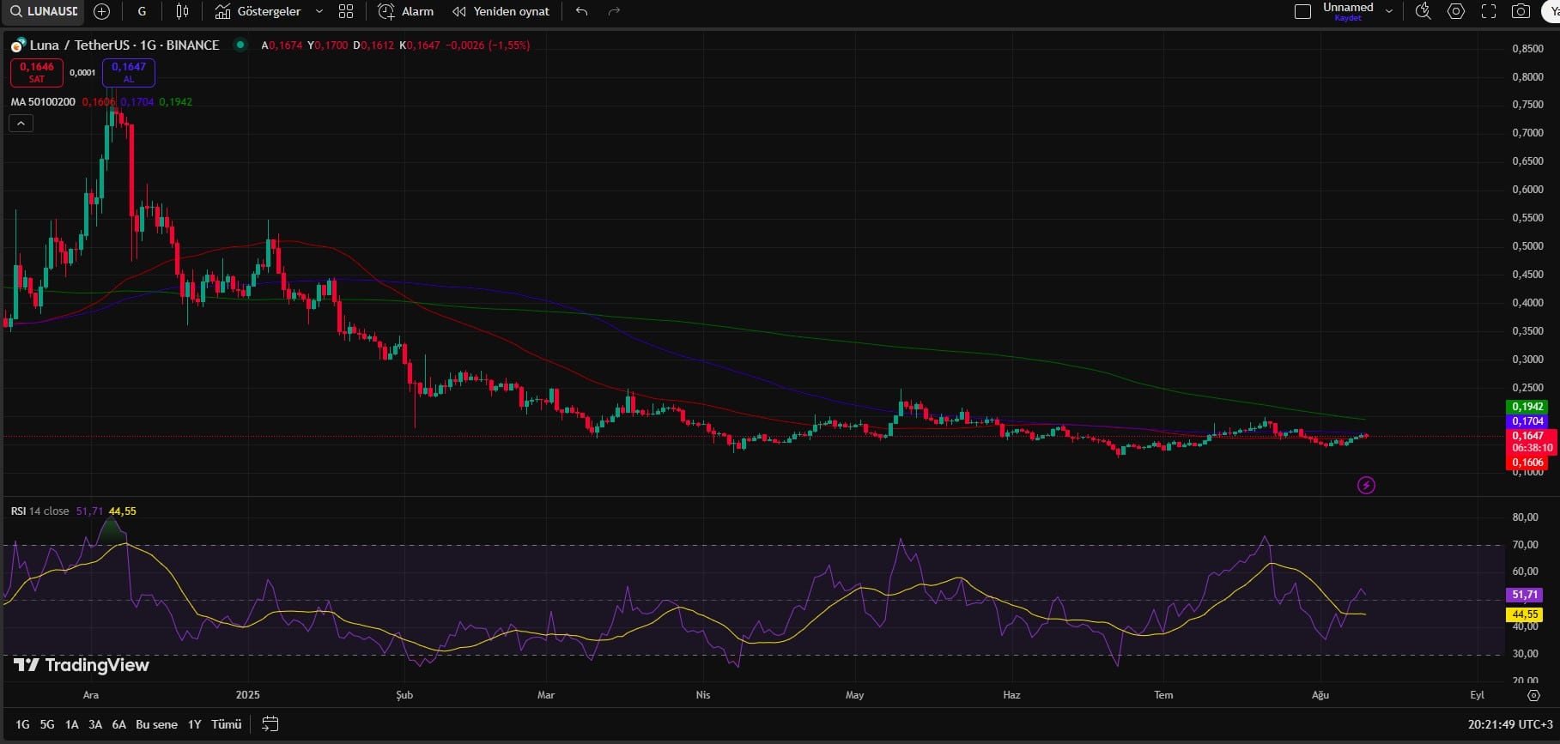
Task: Click the TradingView logo
Action: pyautogui.click(x=82, y=665)
